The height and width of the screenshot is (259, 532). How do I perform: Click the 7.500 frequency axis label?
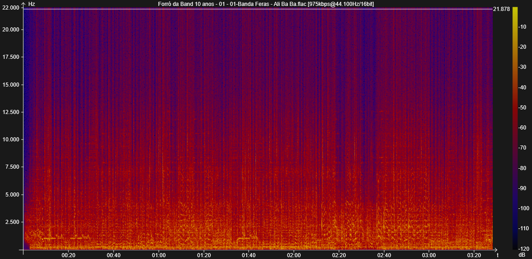12,167
